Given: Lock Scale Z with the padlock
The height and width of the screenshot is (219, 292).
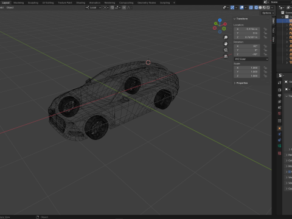Looking at the screenshot, I should 265,76.
